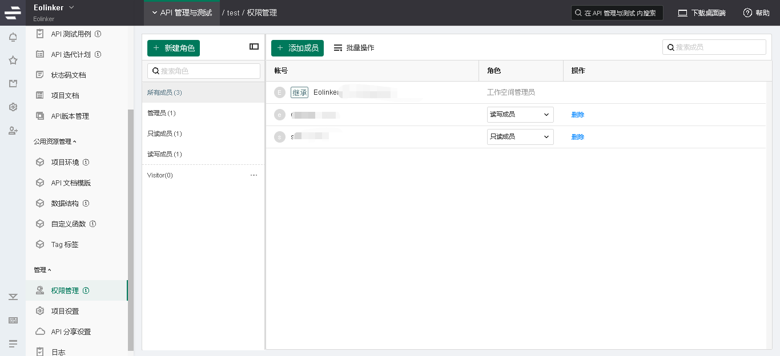Delete the member with 读写成员 role
780x356 pixels.
[577, 115]
